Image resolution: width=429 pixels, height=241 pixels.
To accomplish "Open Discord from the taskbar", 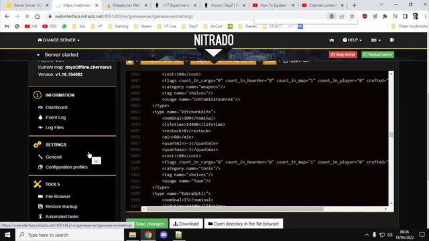I will [x=164, y=235].
